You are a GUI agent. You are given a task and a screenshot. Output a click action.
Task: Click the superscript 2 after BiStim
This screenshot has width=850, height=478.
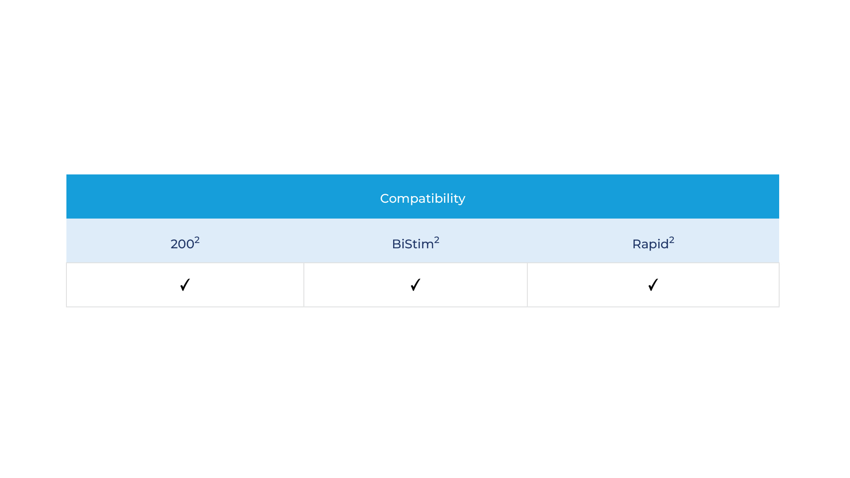pos(437,240)
